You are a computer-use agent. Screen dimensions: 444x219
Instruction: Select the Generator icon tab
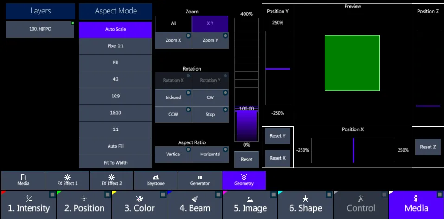(200, 180)
